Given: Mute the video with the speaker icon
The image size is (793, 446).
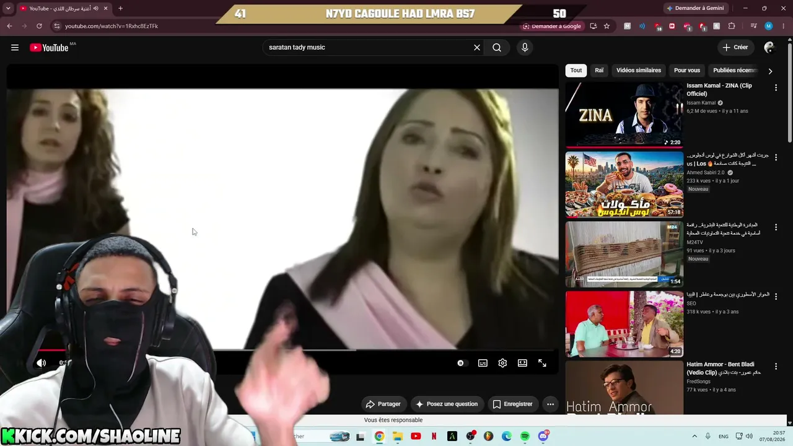Looking at the screenshot, I should tap(41, 363).
